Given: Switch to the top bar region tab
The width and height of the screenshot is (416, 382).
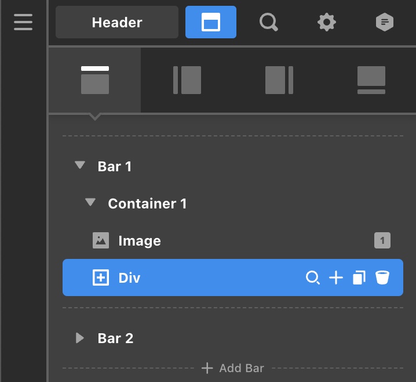Looking at the screenshot, I should pyautogui.click(x=94, y=80).
